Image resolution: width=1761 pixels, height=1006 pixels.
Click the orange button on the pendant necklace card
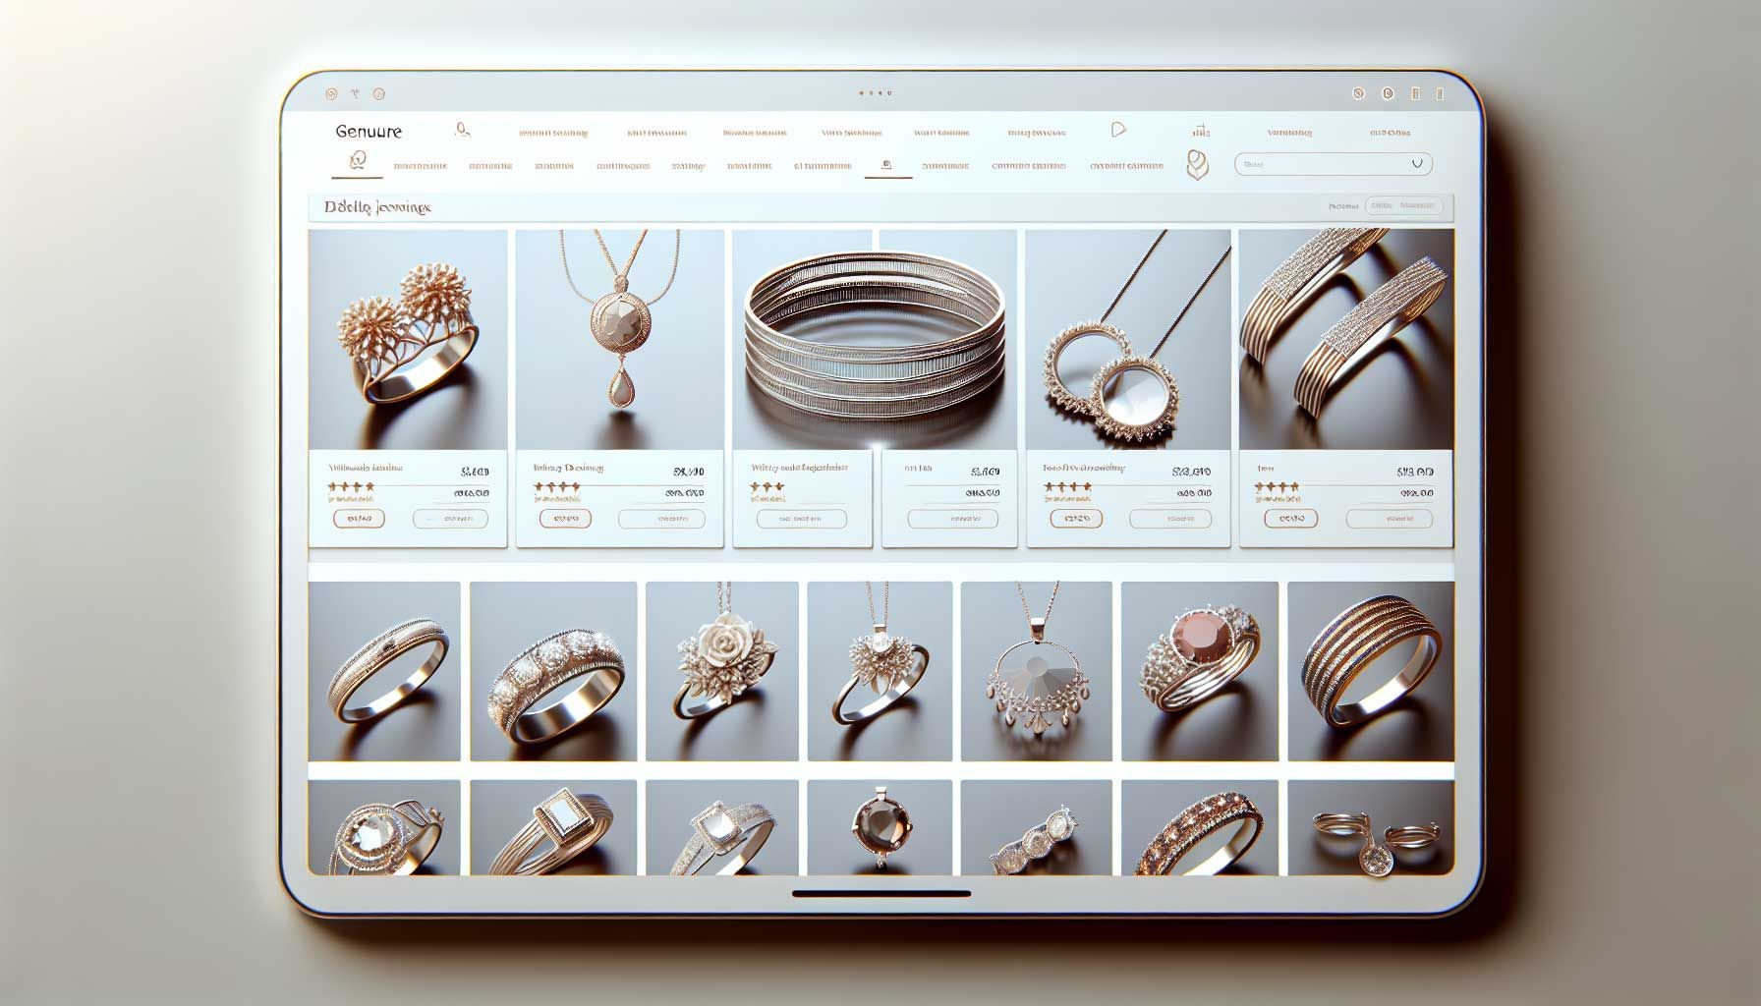pos(565,519)
